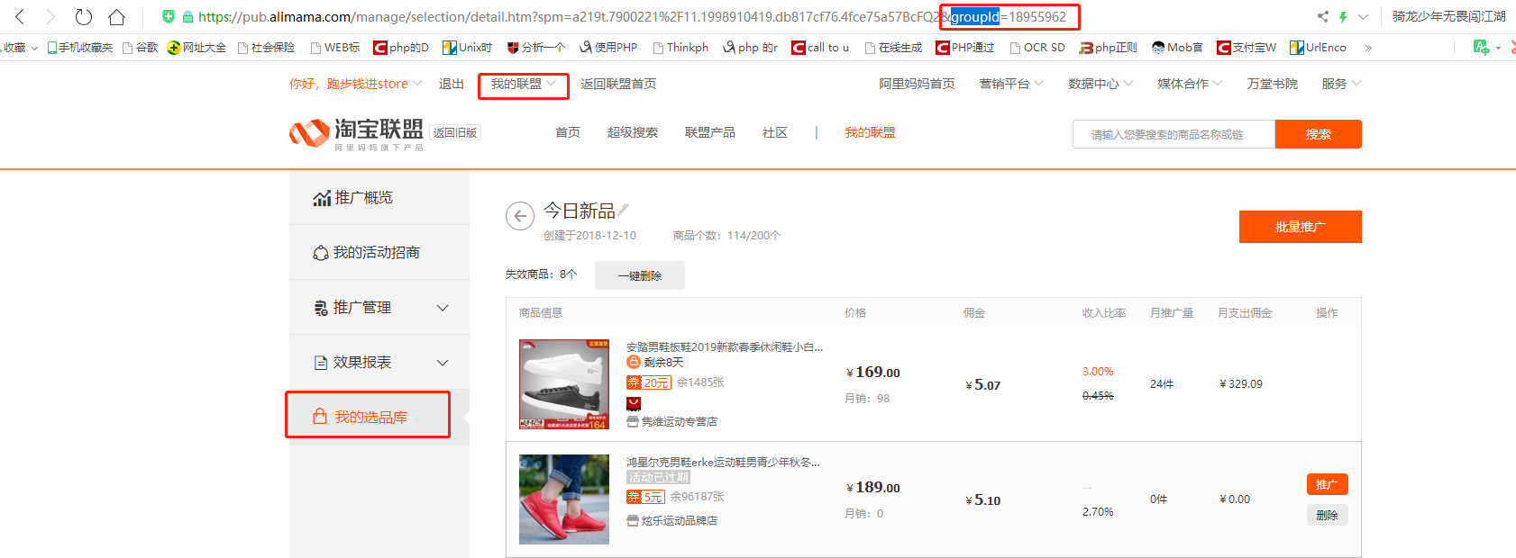Open 安踏男鞋板鞋 product title
This screenshot has width=1516, height=558.
[x=725, y=346]
